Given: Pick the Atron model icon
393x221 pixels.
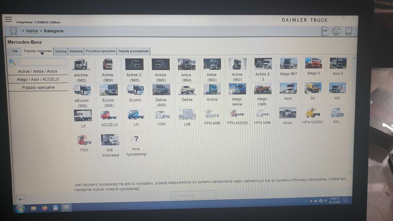Looking at the screenshot, I should 288,113.
